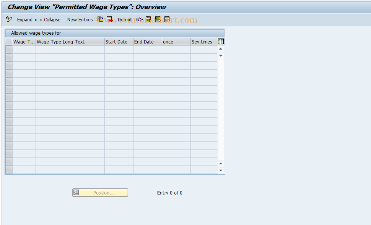
Task: Select the Start Date column header
Action: [119, 42]
